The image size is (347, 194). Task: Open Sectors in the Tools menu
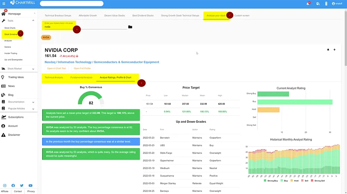pos(8,47)
